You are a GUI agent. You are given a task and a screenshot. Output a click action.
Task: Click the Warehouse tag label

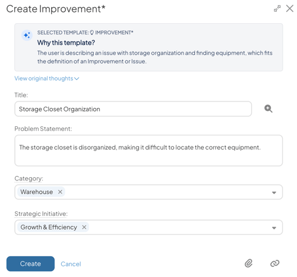[37, 192]
